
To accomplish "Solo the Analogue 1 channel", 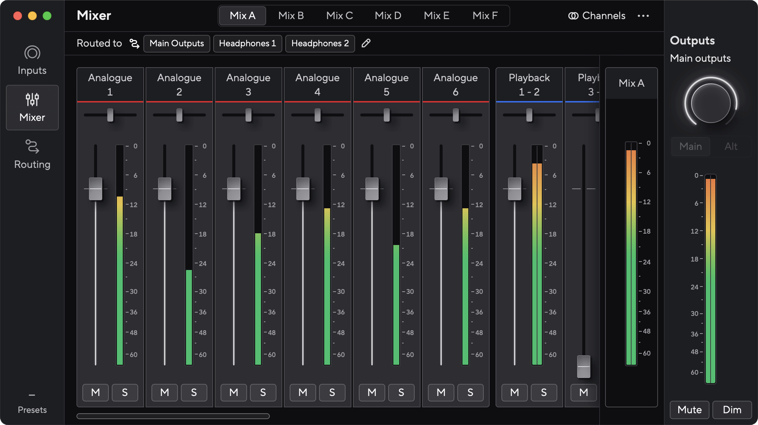I will point(125,392).
